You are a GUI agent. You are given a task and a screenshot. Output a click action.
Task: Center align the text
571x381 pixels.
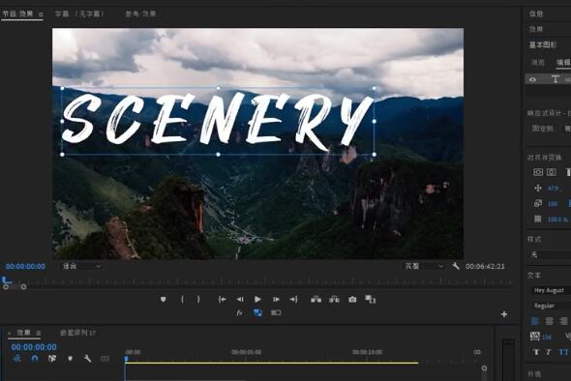[549, 321]
